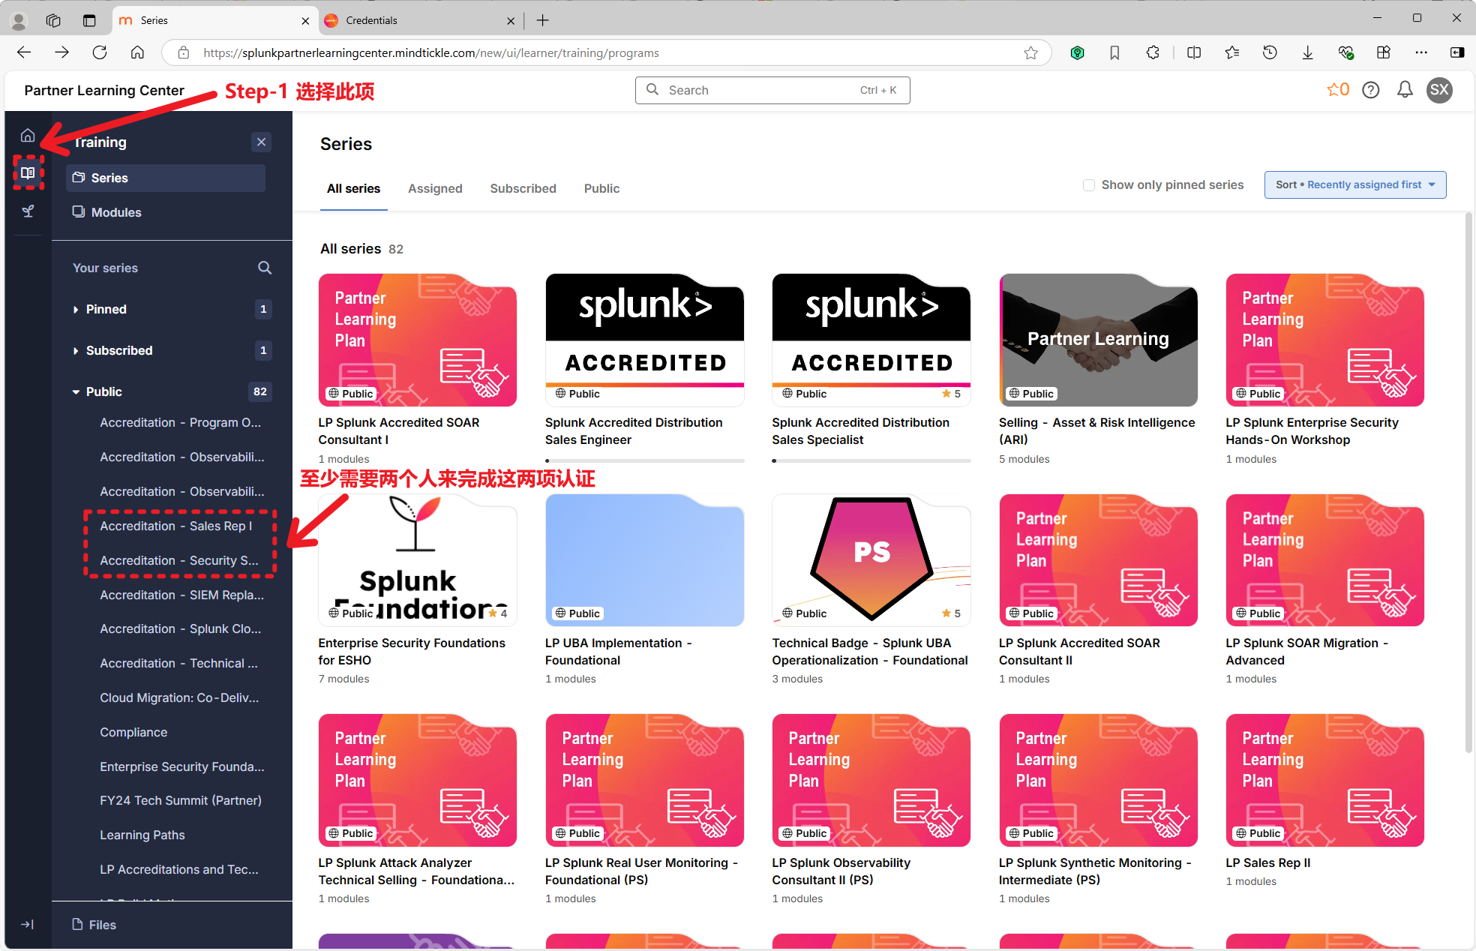Open the Splunk Accredited Distribution Sales Engineer thumbnail
1476x951 pixels.
point(644,339)
